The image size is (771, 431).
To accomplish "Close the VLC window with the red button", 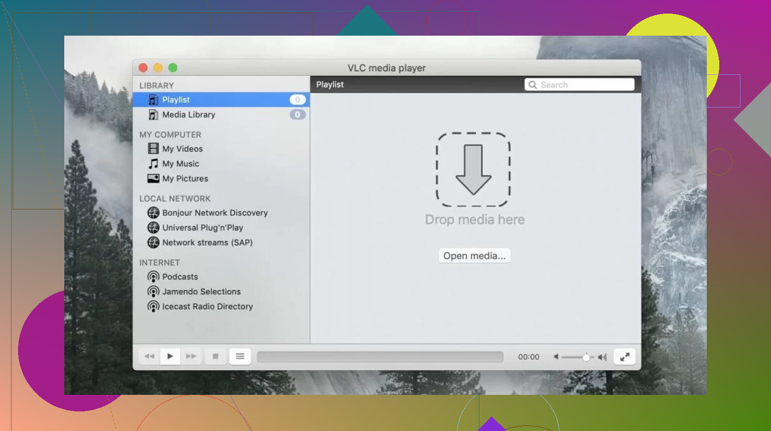I will tap(143, 67).
